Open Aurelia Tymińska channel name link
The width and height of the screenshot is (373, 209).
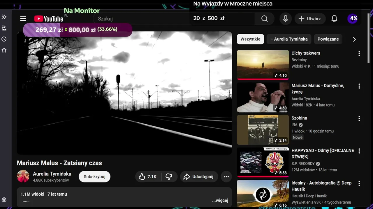[x=52, y=174]
